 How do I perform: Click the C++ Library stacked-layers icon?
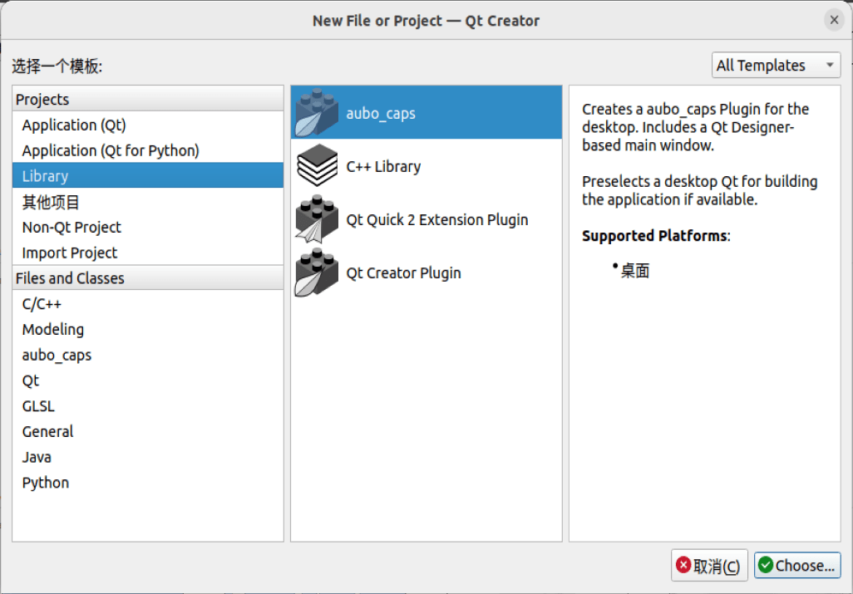pos(317,166)
